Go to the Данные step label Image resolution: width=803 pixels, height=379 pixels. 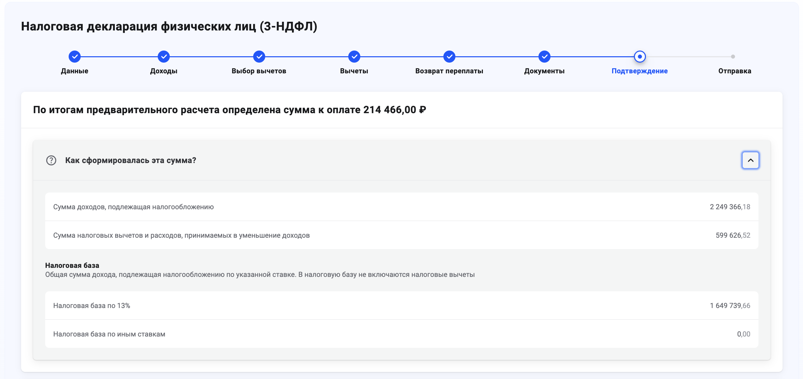[74, 71]
